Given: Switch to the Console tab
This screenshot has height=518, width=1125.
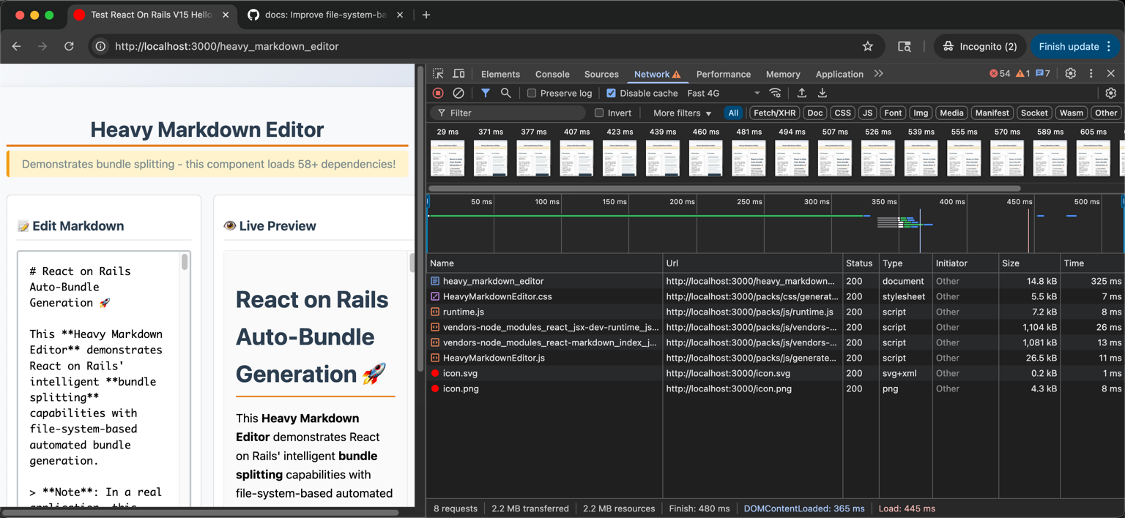Looking at the screenshot, I should [x=552, y=73].
